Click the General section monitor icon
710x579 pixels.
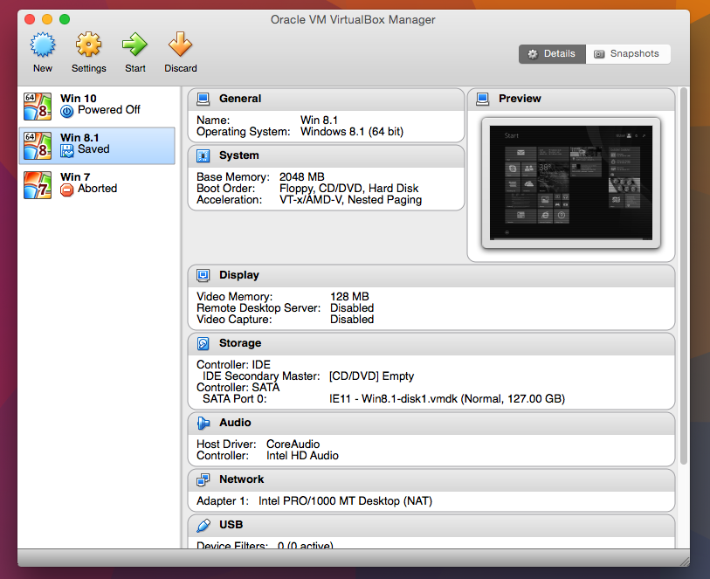coord(203,100)
